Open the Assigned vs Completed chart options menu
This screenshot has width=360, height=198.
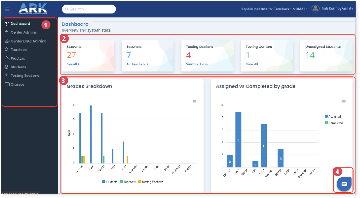point(344,101)
